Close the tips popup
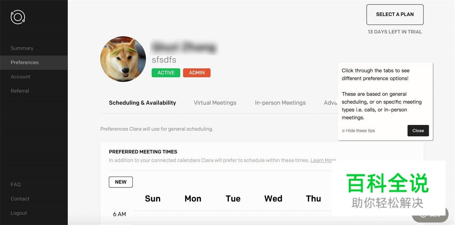 tap(418, 131)
